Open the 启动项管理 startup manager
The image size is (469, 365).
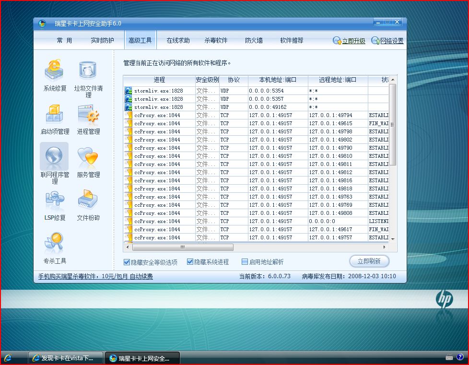[54, 118]
